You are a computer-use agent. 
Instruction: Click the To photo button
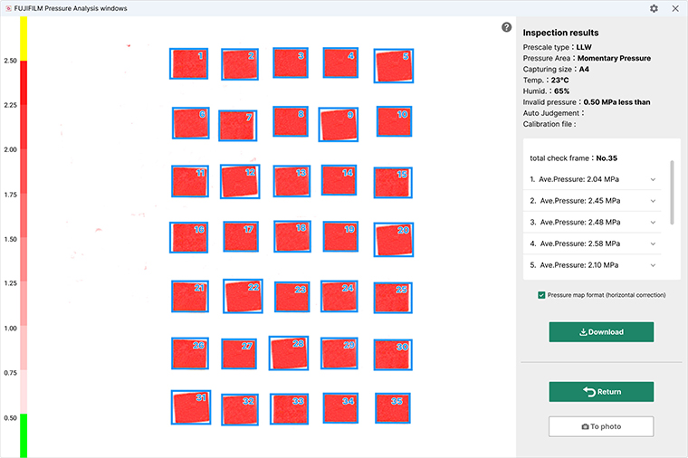tap(601, 426)
